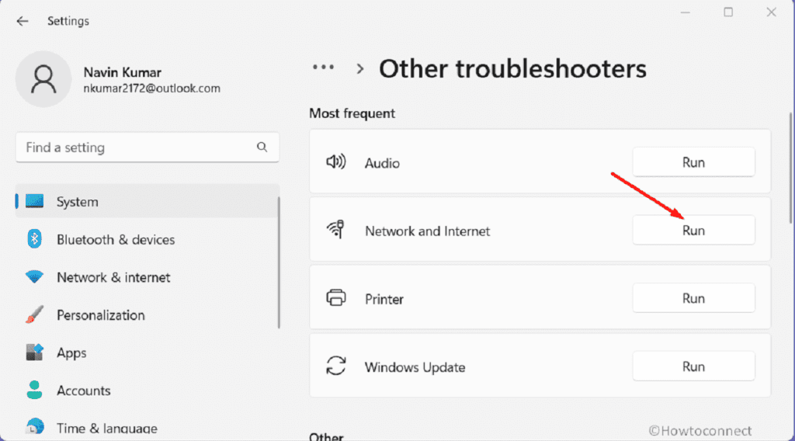Click the Bluetooth icon in sidebar

point(34,239)
